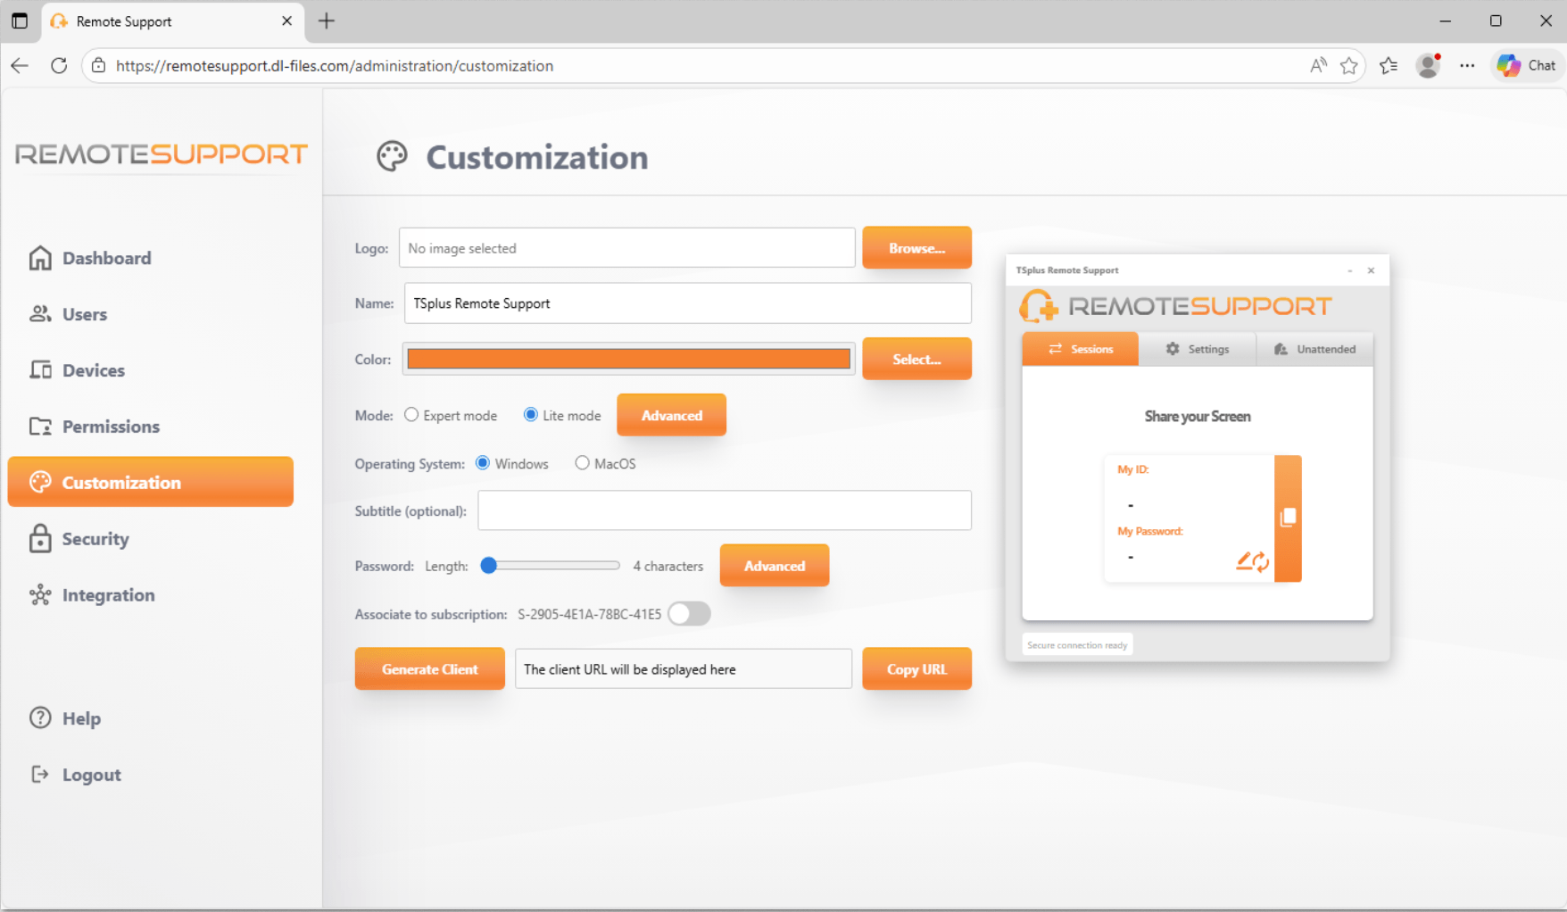Click the S-2905-4E1A-78BC-41E5 subscription text
The image size is (1567, 912).
(590, 615)
